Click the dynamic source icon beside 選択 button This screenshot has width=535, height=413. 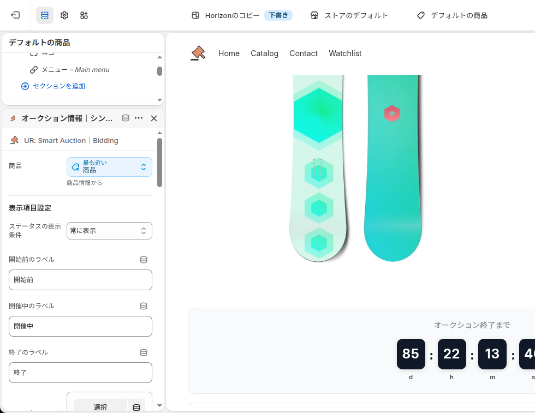pyautogui.click(x=136, y=407)
